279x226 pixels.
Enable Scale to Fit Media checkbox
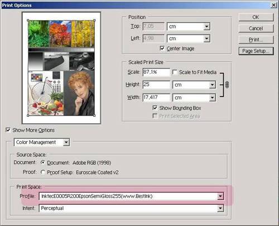pos(175,72)
